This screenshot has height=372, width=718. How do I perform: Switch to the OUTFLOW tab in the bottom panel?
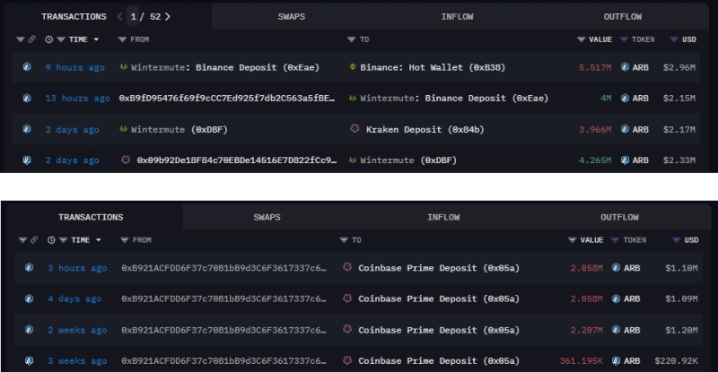point(619,217)
